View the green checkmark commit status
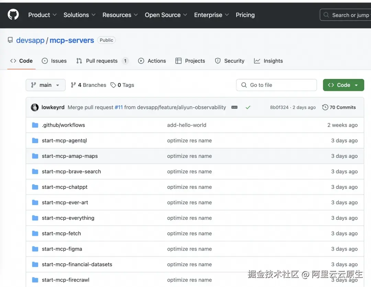The image size is (371, 287). pyautogui.click(x=248, y=107)
